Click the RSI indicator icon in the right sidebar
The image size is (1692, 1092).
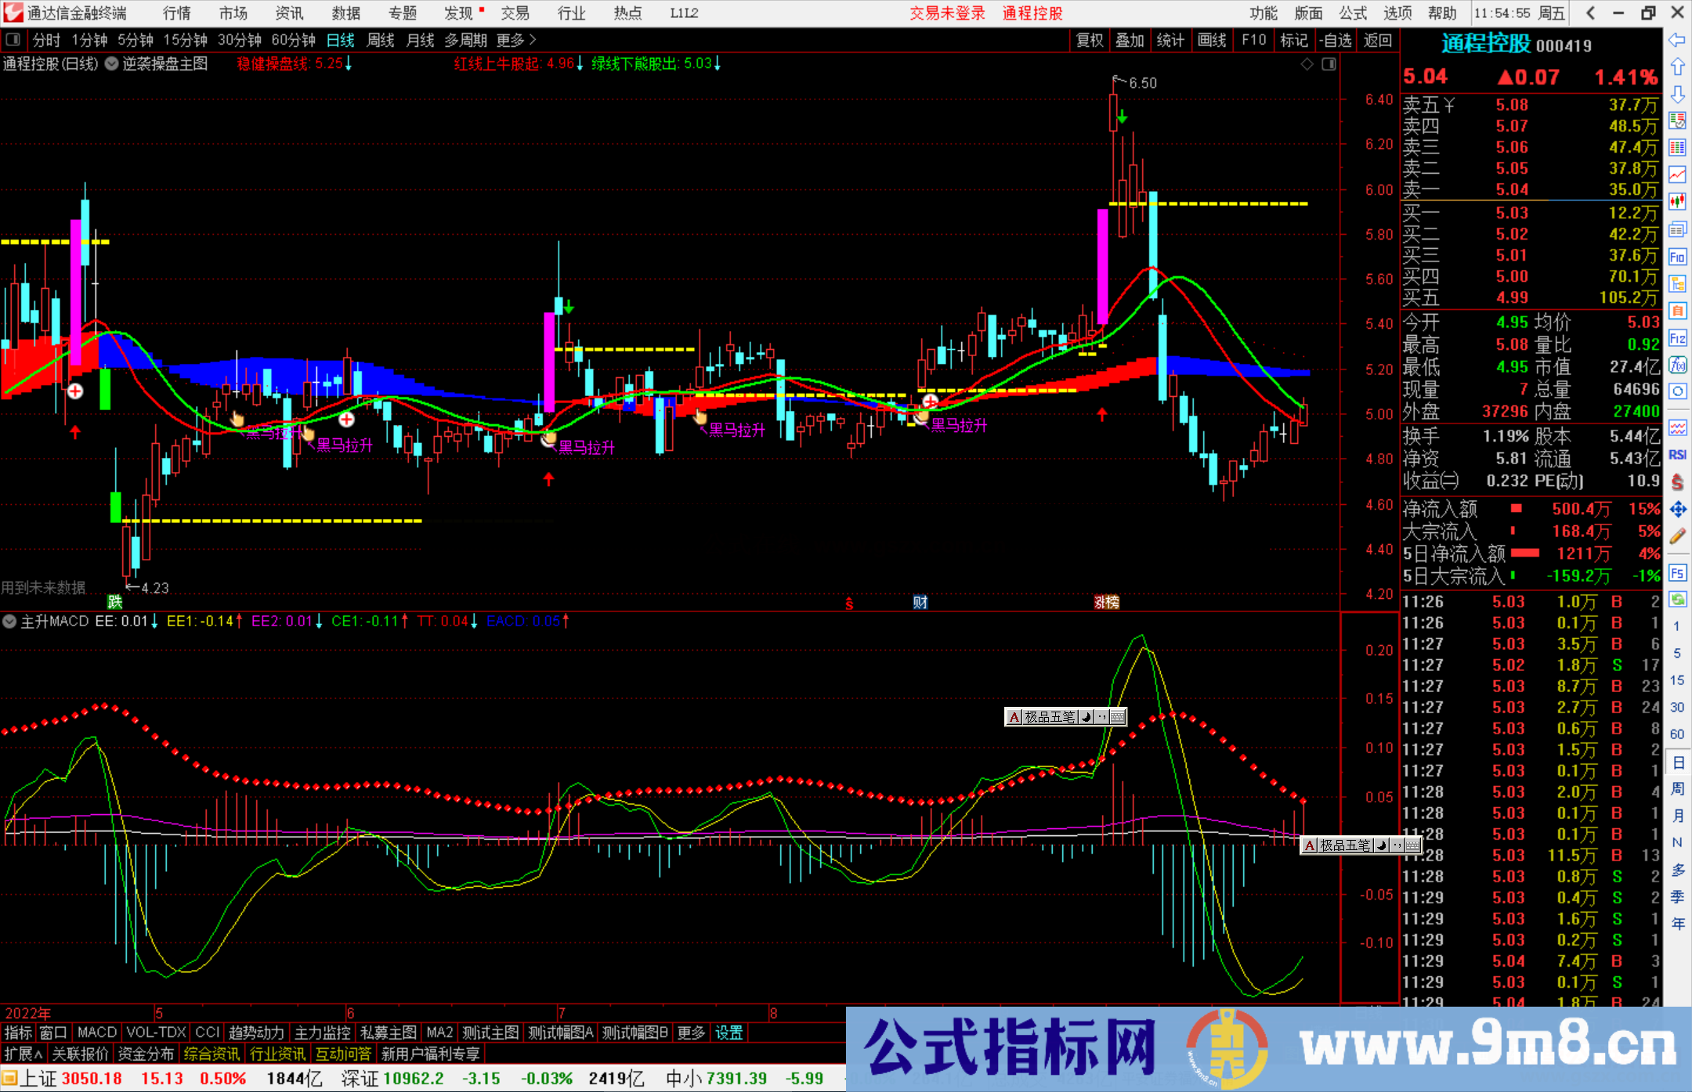pyautogui.click(x=1678, y=456)
